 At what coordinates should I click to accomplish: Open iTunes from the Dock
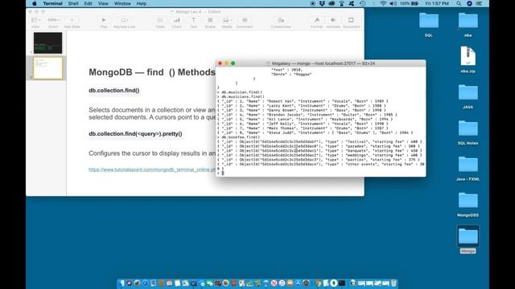[282, 283]
